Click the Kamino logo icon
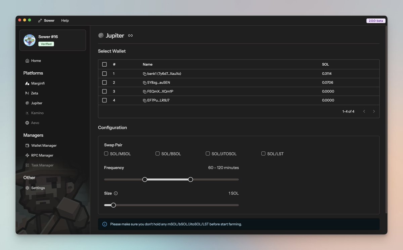403x250 pixels. (x=27, y=113)
